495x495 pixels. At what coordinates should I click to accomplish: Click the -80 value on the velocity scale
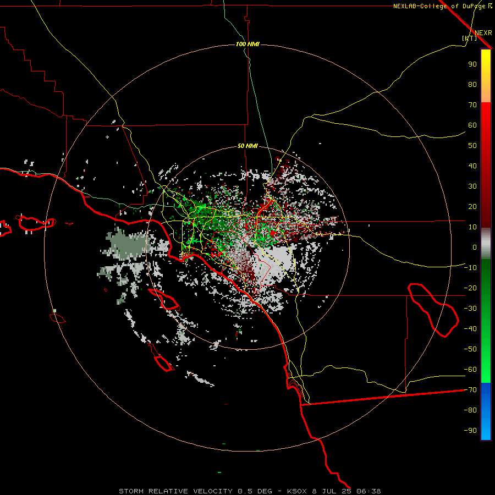pyautogui.click(x=470, y=410)
